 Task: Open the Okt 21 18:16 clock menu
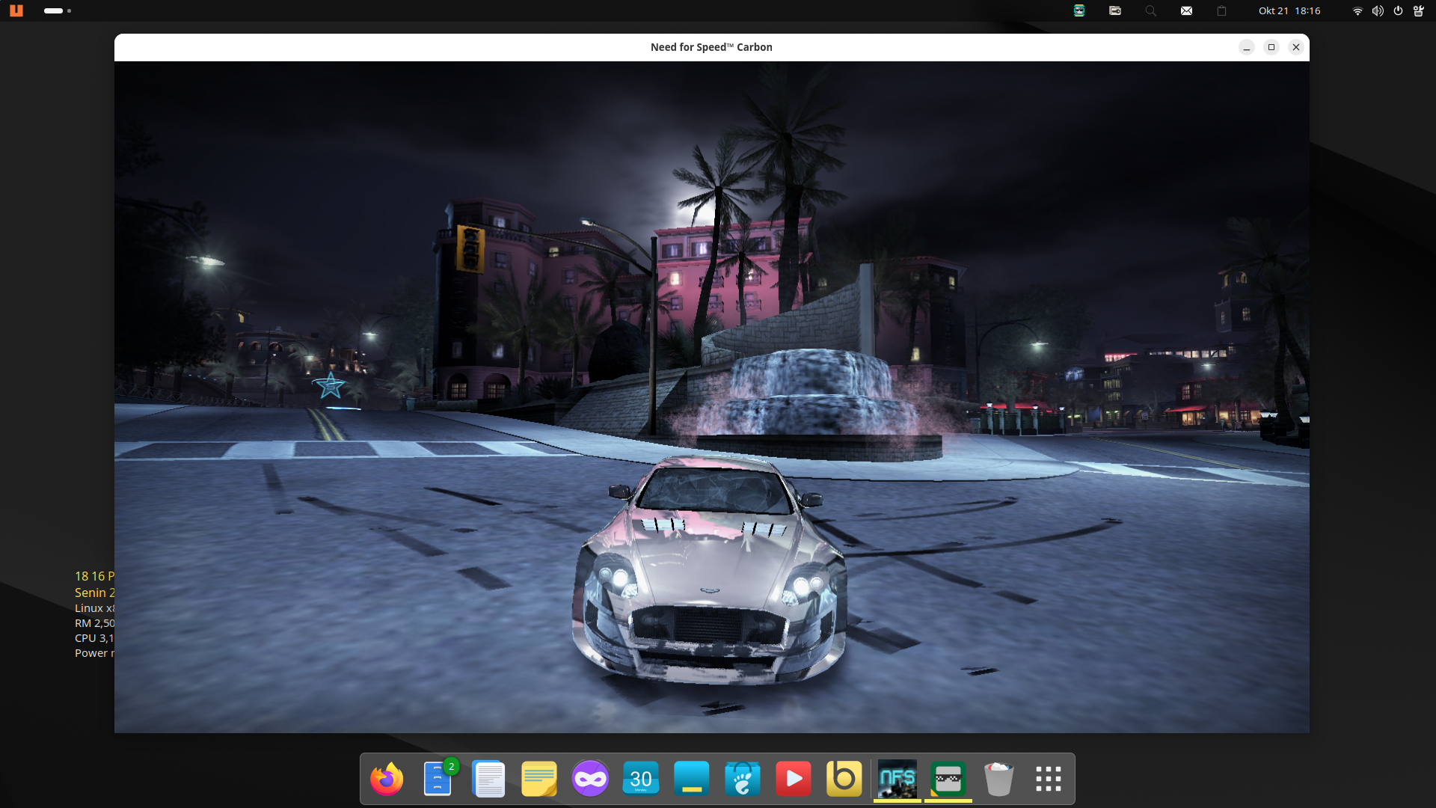[1289, 10]
